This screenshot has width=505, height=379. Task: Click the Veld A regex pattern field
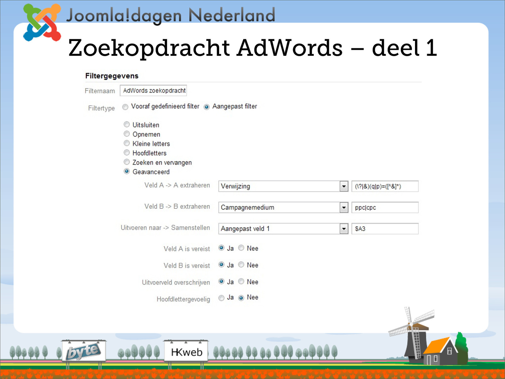point(385,186)
